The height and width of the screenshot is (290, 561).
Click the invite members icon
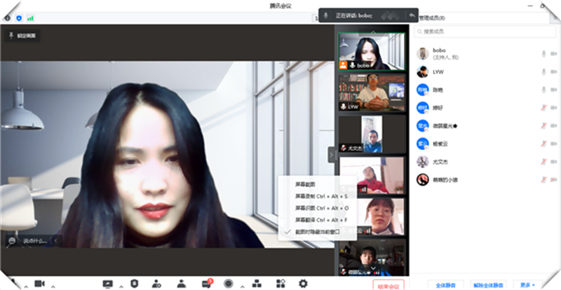[x=156, y=284]
